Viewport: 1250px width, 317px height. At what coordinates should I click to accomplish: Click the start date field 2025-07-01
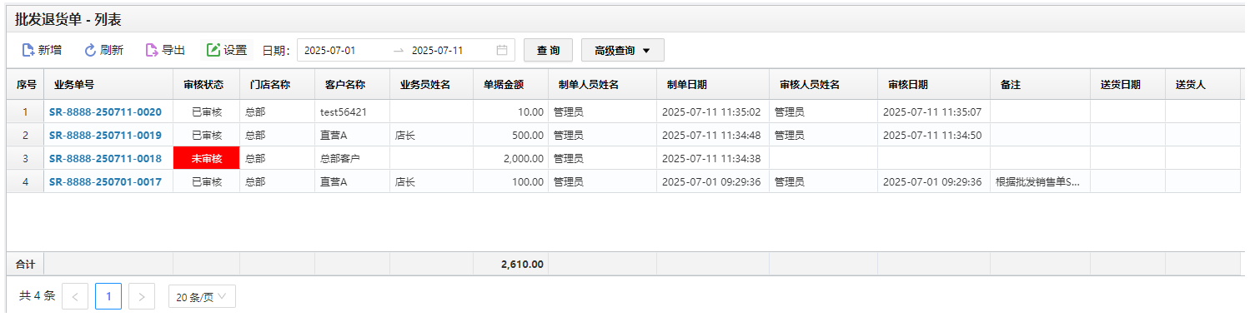point(329,50)
